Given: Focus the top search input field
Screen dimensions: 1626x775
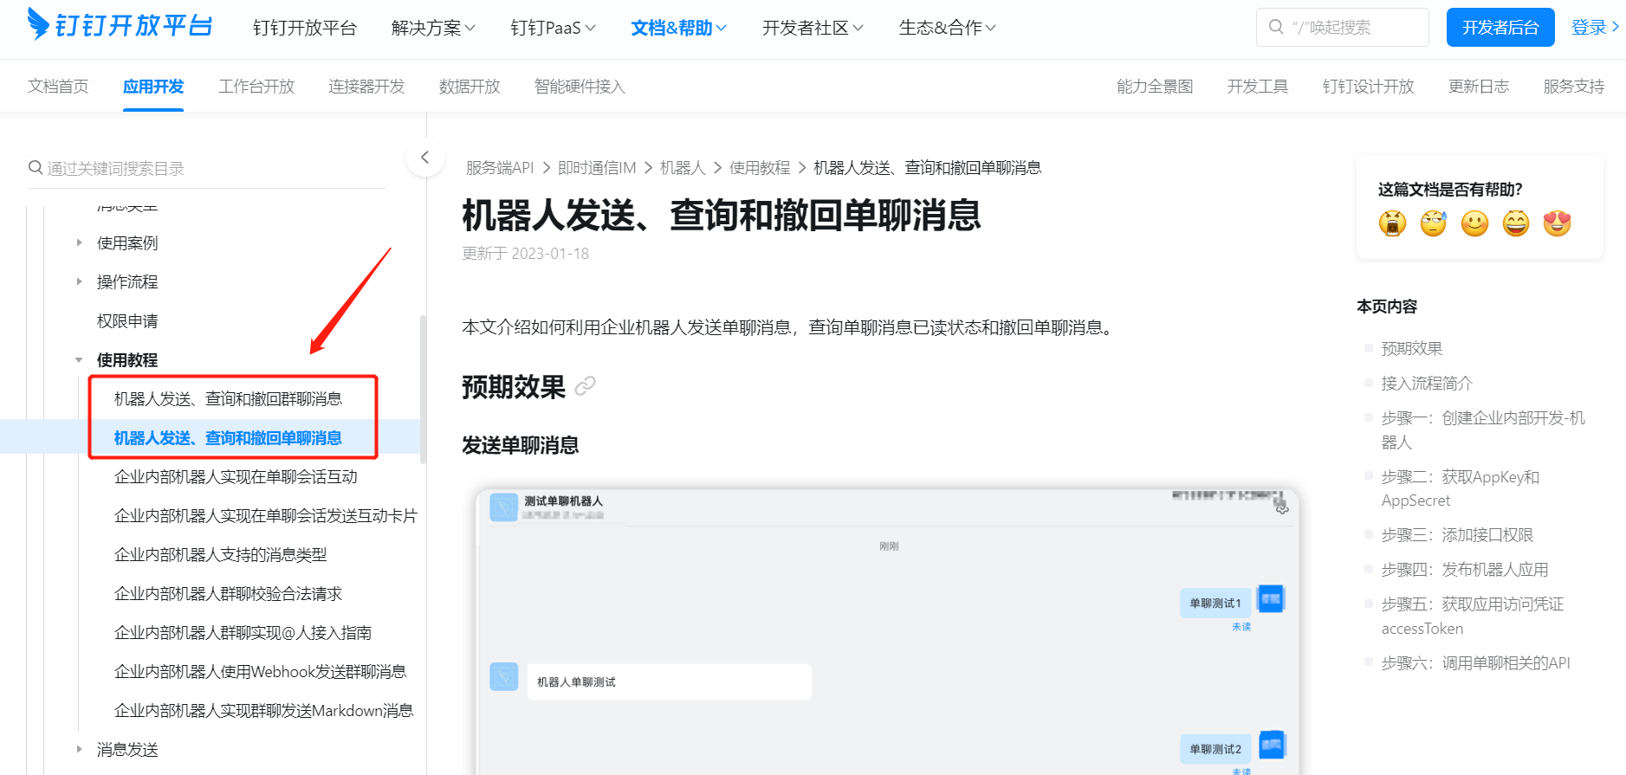Looking at the screenshot, I should [1343, 27].
